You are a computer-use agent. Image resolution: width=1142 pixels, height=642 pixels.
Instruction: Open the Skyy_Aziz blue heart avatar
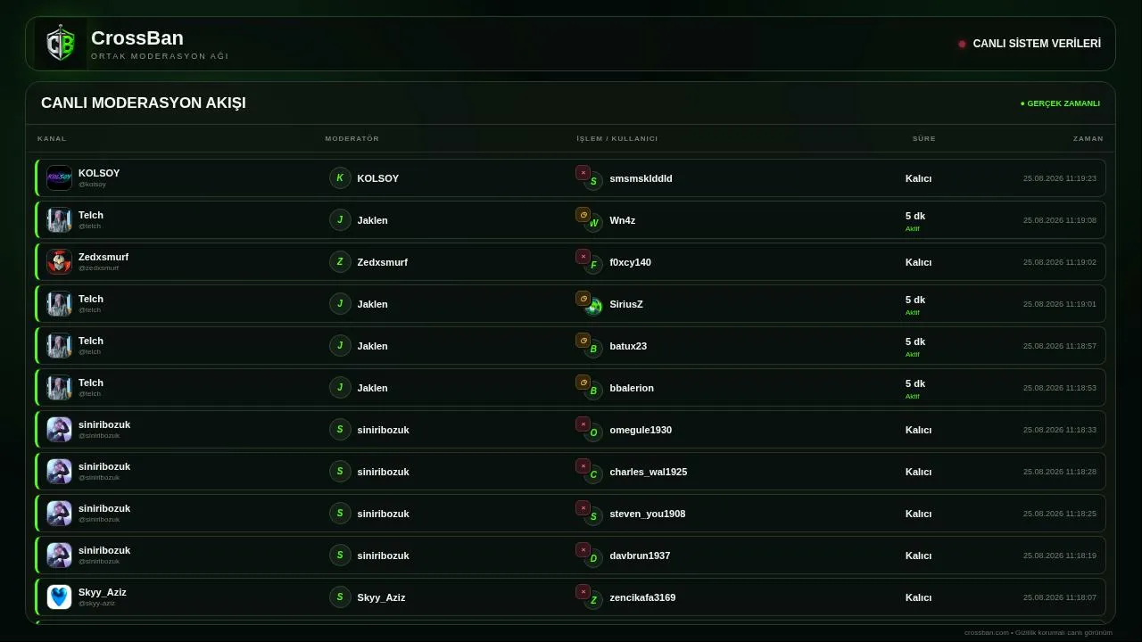[x=59, y=597]
